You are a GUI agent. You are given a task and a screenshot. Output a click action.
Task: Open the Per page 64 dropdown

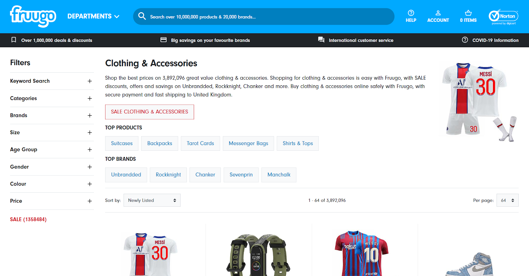(508, 200)
